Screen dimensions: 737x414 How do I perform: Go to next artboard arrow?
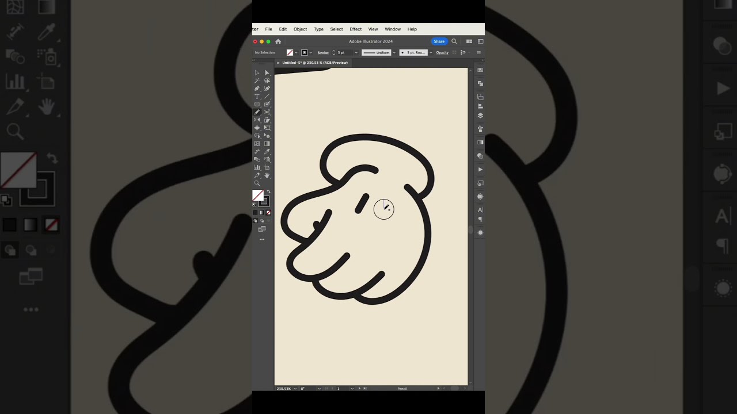(x=360, y=389)
